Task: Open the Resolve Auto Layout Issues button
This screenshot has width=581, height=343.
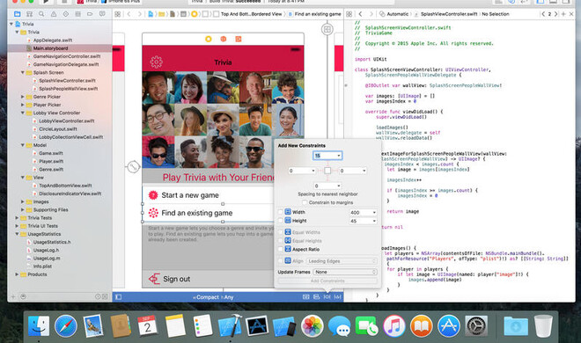Action: tap(337, 296)
